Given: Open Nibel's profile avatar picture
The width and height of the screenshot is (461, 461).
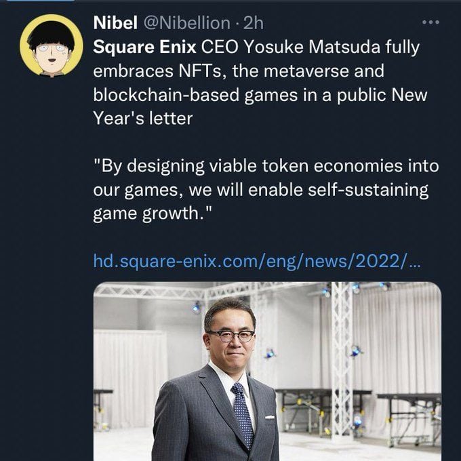Looking at the screenshot, I should (x=52, y=45).
